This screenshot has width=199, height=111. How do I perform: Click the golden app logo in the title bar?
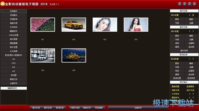click(3, 4)
